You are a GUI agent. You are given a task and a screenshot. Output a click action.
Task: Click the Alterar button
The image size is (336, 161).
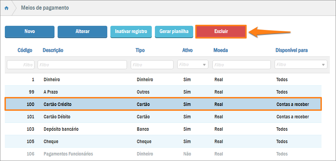[82, 31]
